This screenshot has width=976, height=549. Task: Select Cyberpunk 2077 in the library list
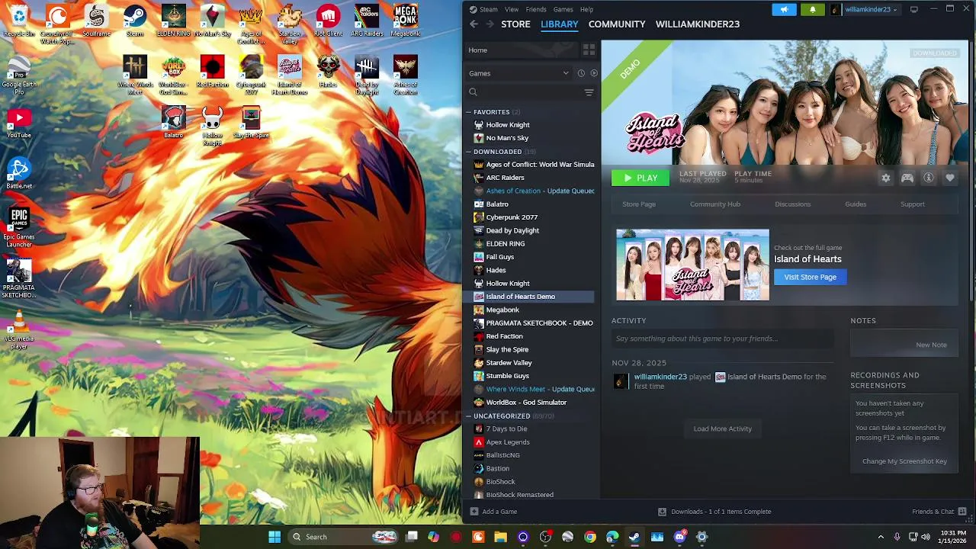530,217
